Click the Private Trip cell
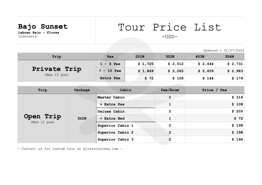 [57, 71]
